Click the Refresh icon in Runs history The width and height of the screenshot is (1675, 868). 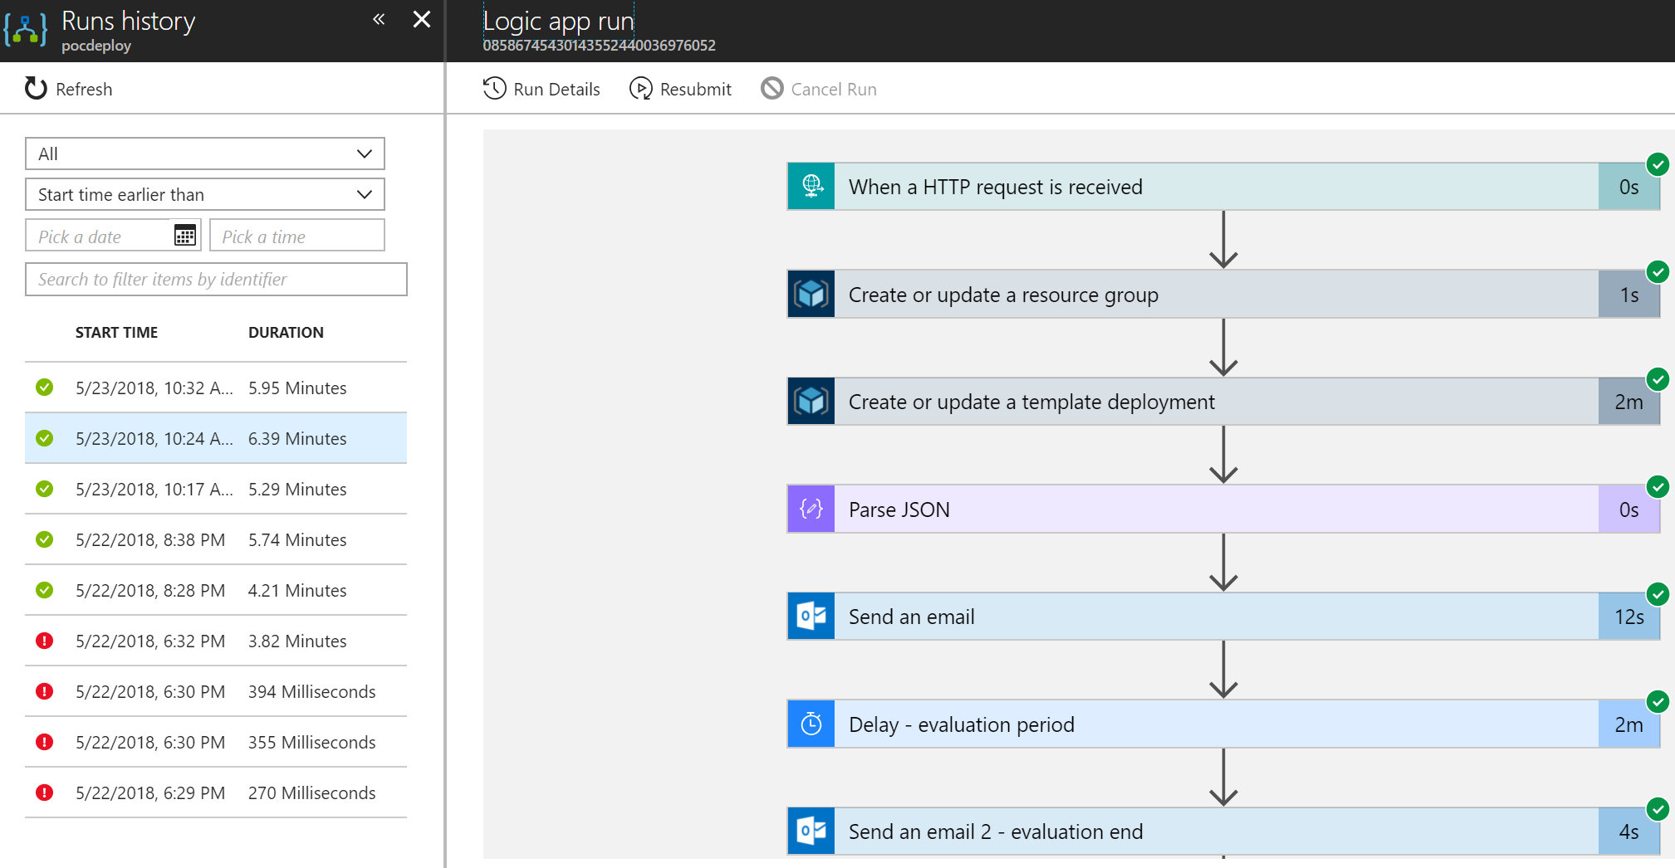point(36,88)
